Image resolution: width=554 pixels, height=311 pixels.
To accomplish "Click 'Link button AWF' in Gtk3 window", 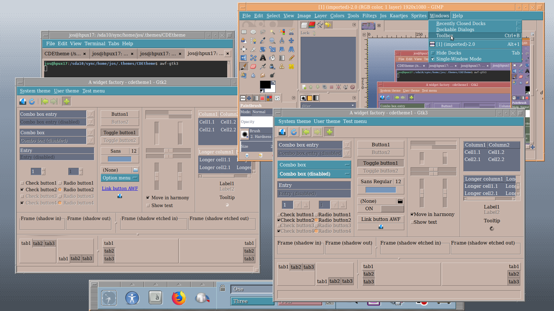I will [381, 219].
